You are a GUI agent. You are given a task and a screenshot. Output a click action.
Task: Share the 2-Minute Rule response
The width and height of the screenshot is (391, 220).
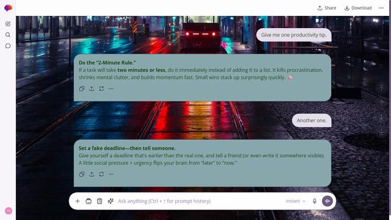point(92,89)
